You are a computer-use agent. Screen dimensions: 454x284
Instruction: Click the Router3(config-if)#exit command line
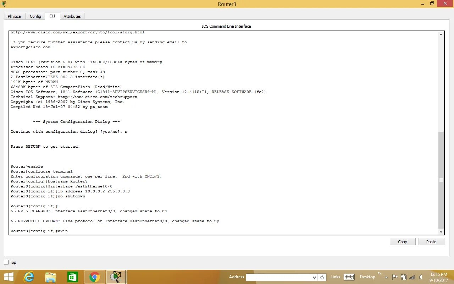click(39, 231)
